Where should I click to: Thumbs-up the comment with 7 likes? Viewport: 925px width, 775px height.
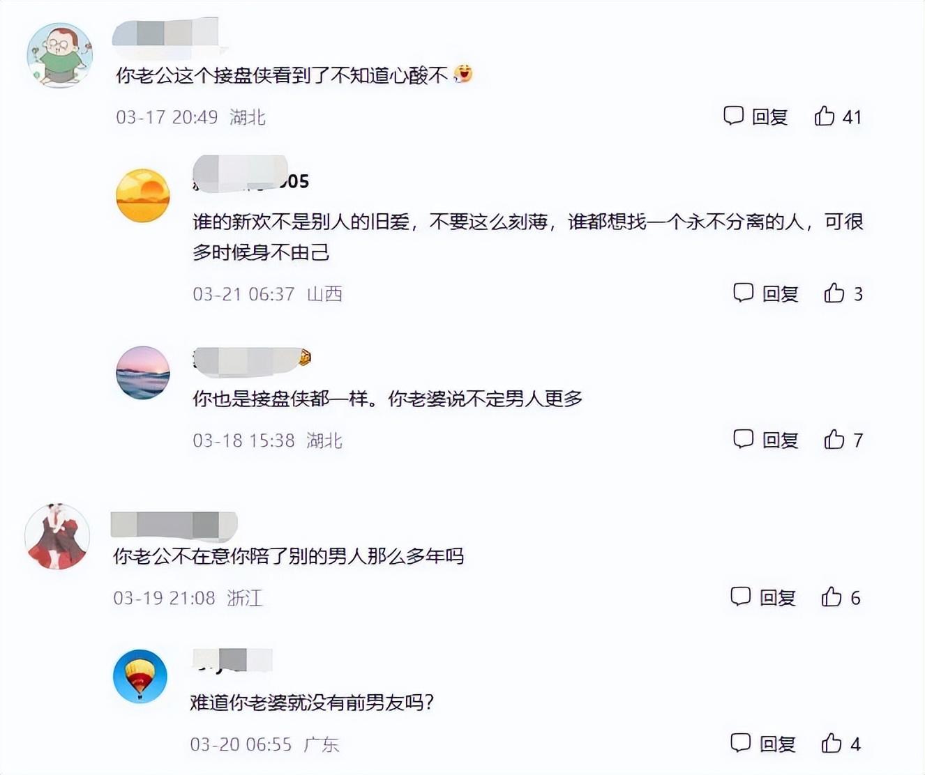(x=834, y=439)
